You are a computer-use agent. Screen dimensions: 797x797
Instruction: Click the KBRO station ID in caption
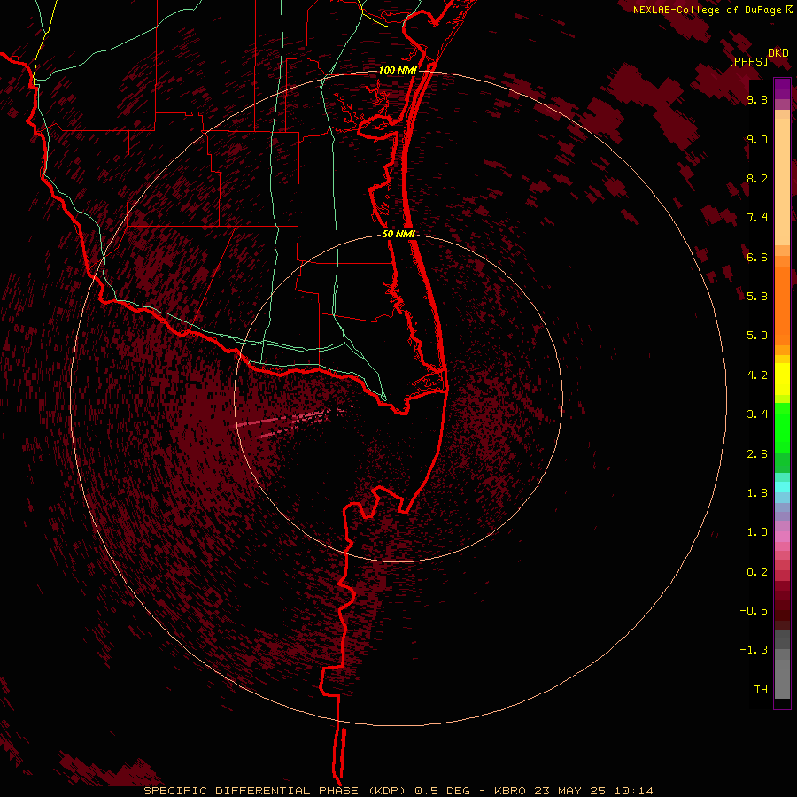tap(509, 791)
